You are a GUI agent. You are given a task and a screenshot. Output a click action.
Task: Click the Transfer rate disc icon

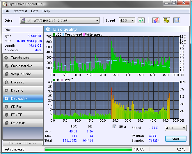point(6,58)
